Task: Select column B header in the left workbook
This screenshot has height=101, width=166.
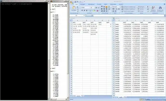Action: coord(86,20)
